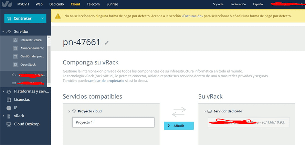
Task: Click the Gestión del proyecto icon
Action: pos(15,56)
